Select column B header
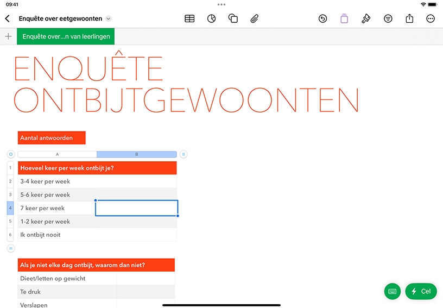The width and height of the screenshot is (443, 308). 137,154
